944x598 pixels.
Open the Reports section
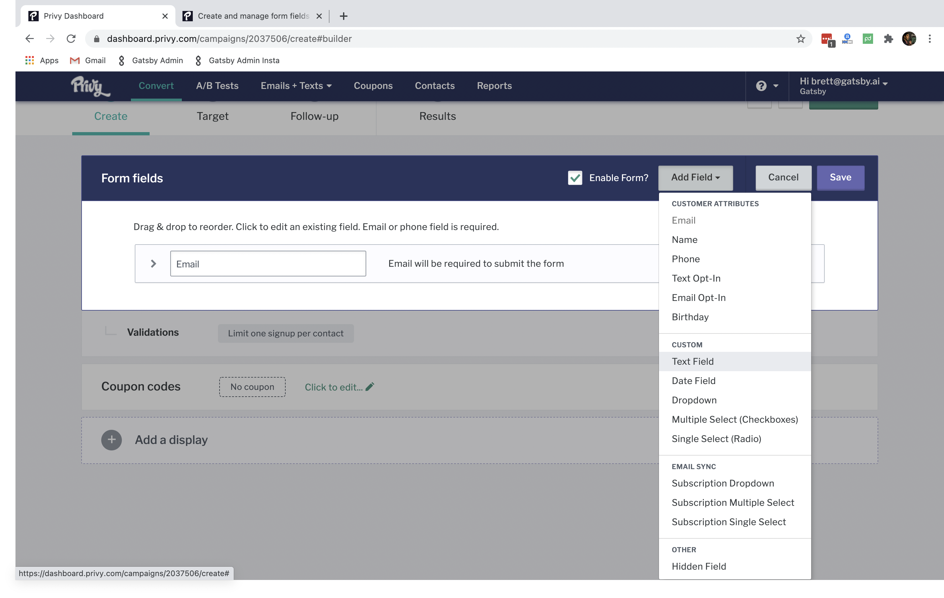(494, 86)
